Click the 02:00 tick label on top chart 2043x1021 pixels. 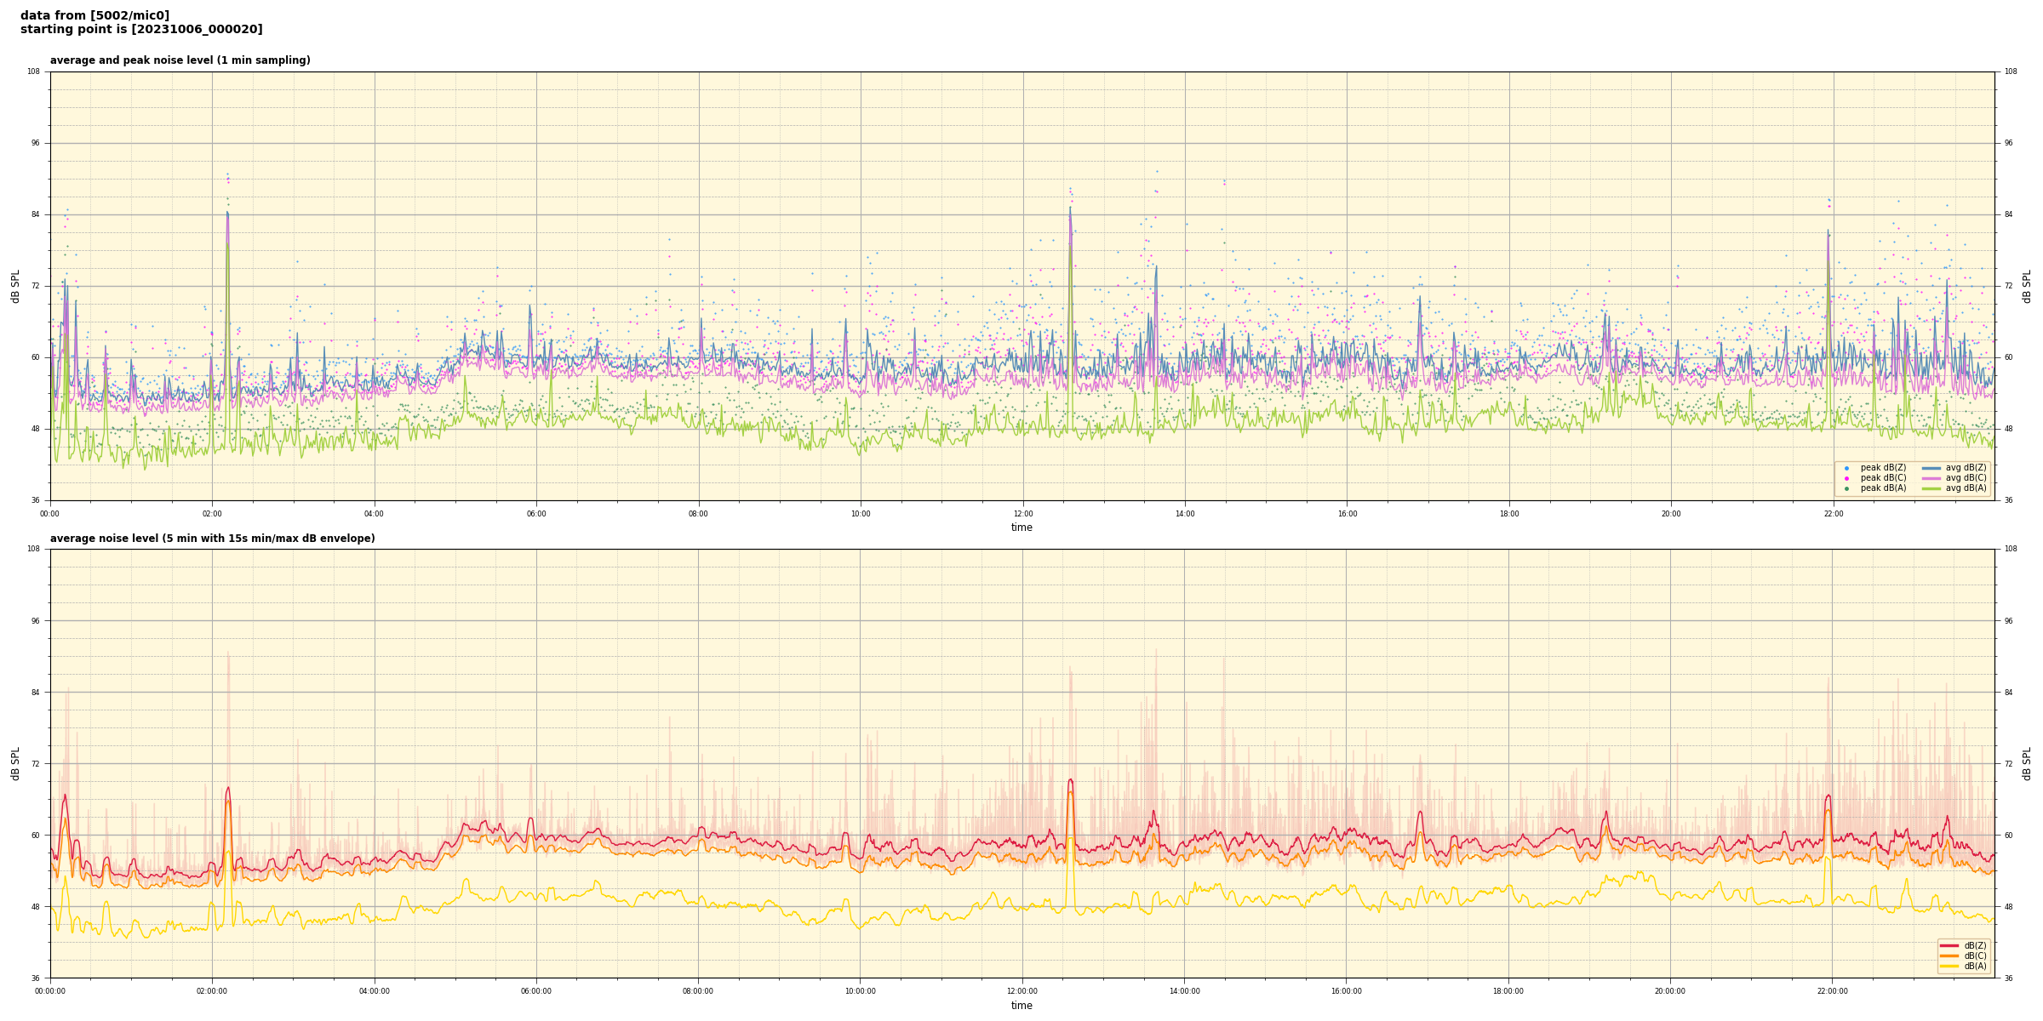(x=212, y=514)
